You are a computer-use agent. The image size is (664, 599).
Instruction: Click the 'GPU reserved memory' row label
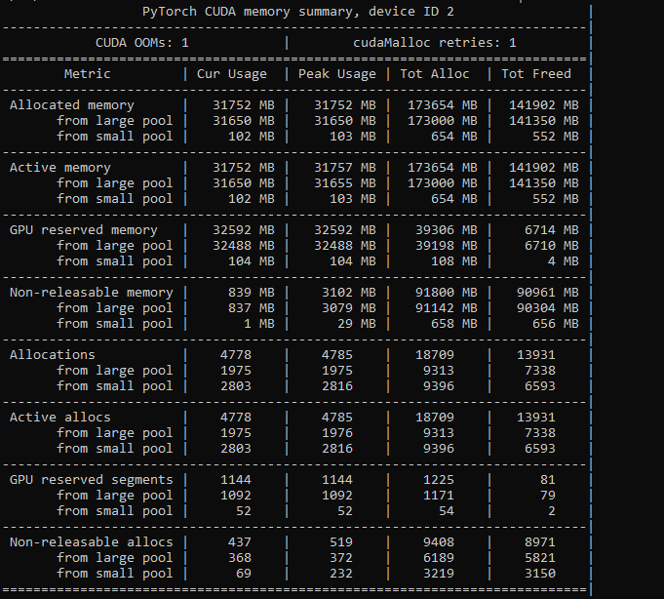84,230
